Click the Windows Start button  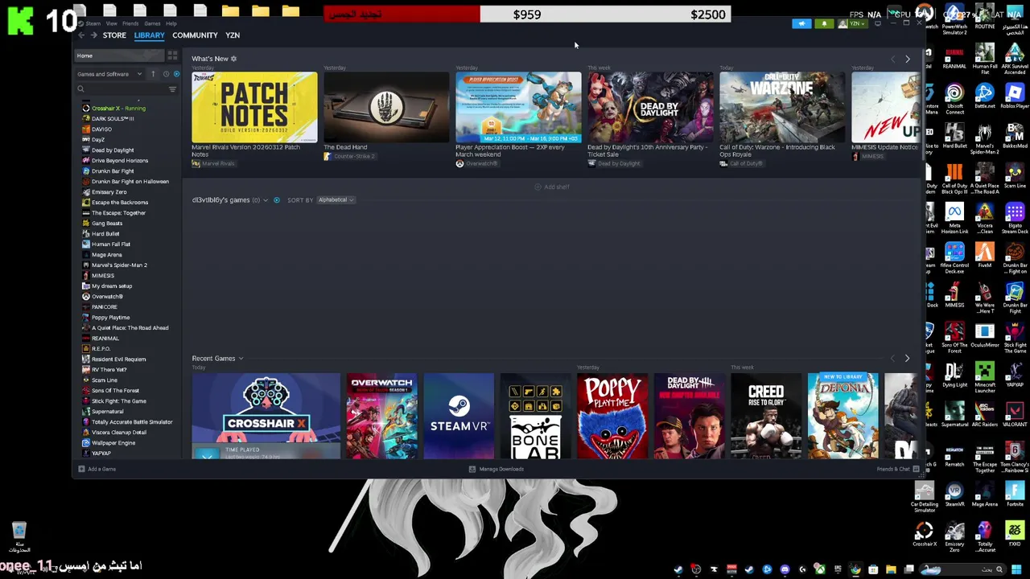(x=1016, y=570)
